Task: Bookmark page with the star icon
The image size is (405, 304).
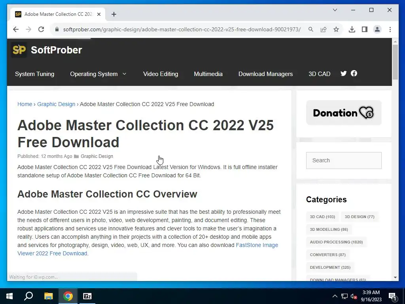Action: point(336,29)
